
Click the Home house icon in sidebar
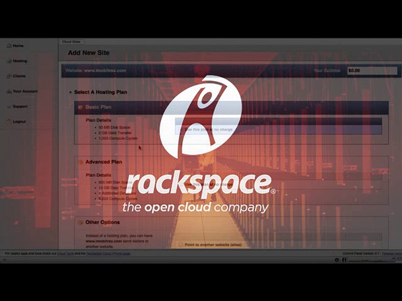click(9, 45)
